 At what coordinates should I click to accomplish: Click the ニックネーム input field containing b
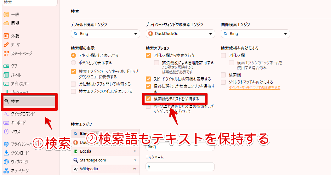[x=180, y=167]
